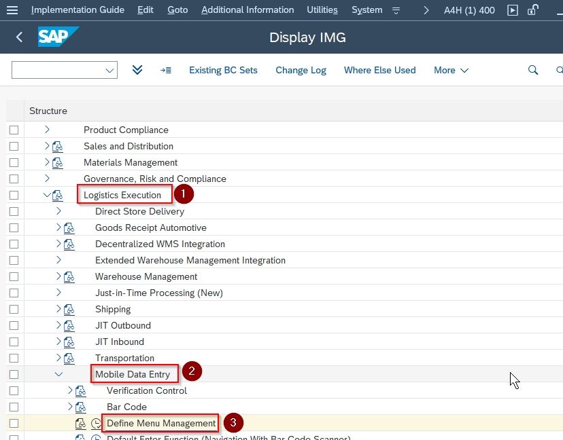
Task: Expand the Product Compliance node
Action: [x=47, y=129]
